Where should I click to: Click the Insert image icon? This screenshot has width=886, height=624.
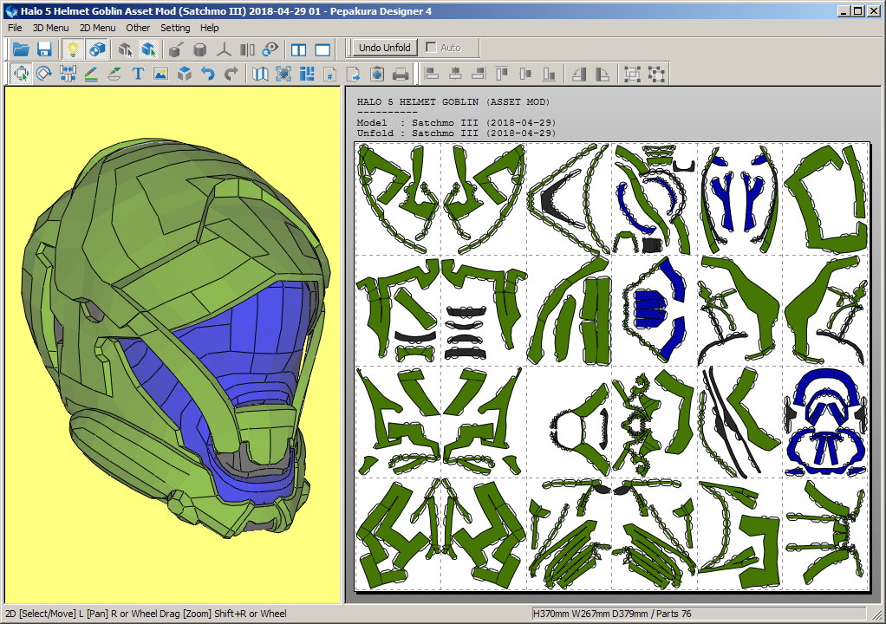[160, 75]
